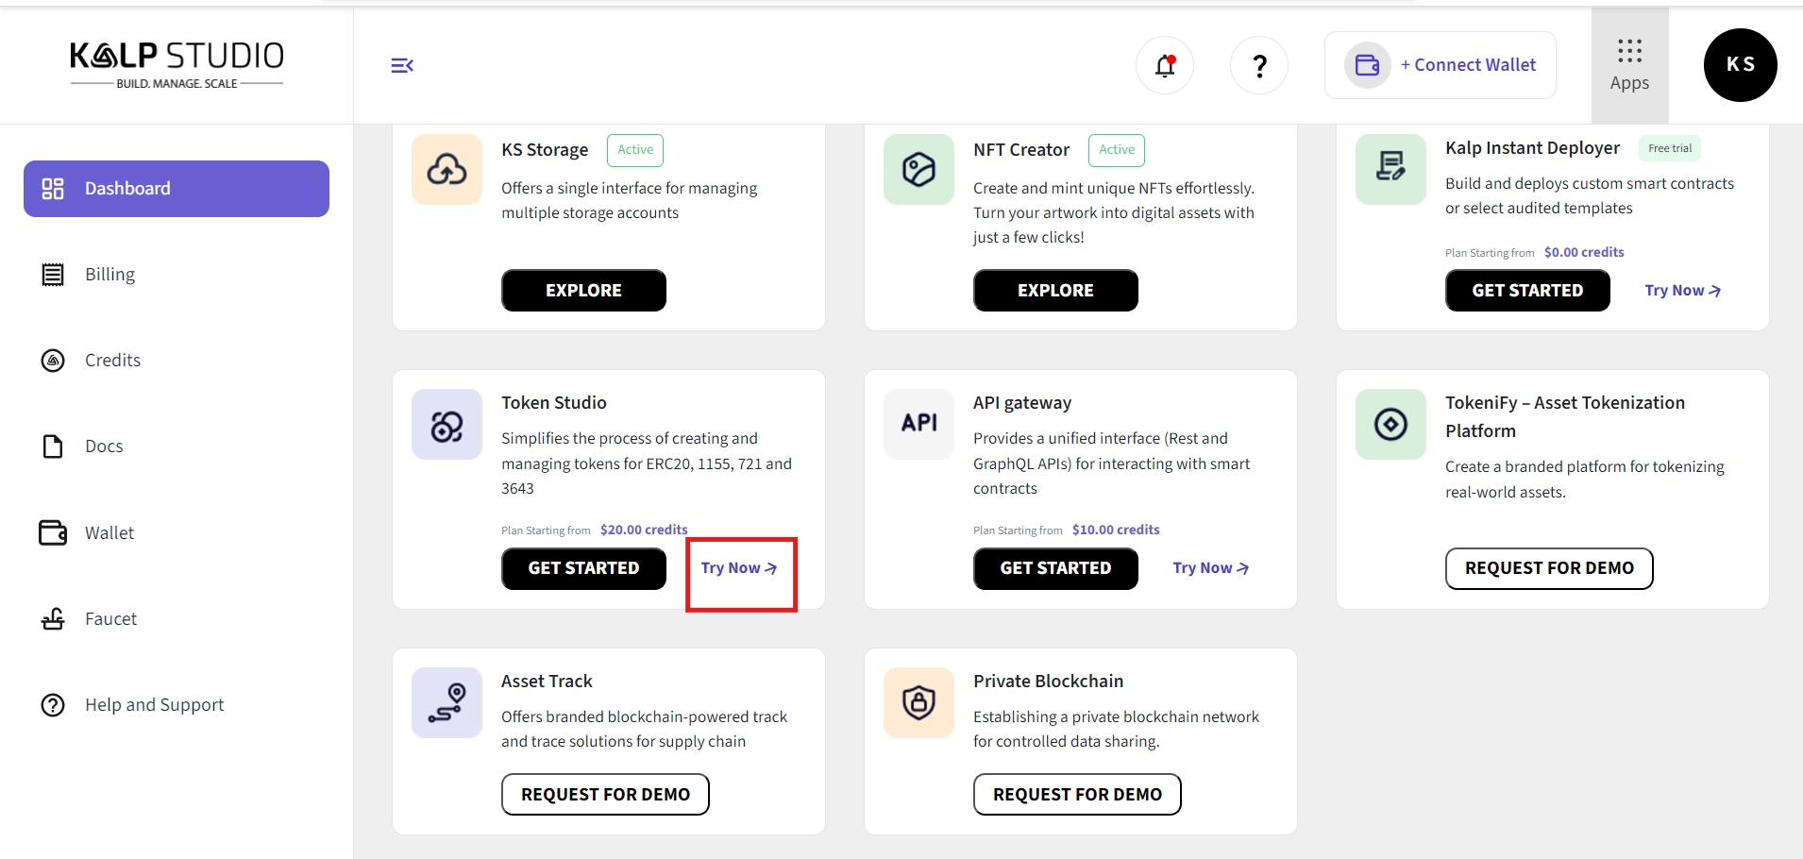Open the KS user profile avatar

click(1740, 65)
